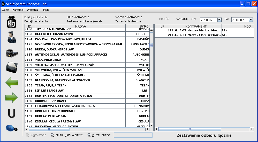Screen dimensions: 258x142
Task: Click magnifier icon beside FILTR: NAZWA FIRMY
Action: click(52, 135)
